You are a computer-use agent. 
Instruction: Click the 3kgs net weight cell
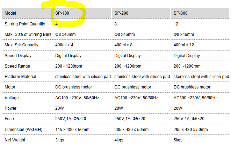tap(59, 140)
